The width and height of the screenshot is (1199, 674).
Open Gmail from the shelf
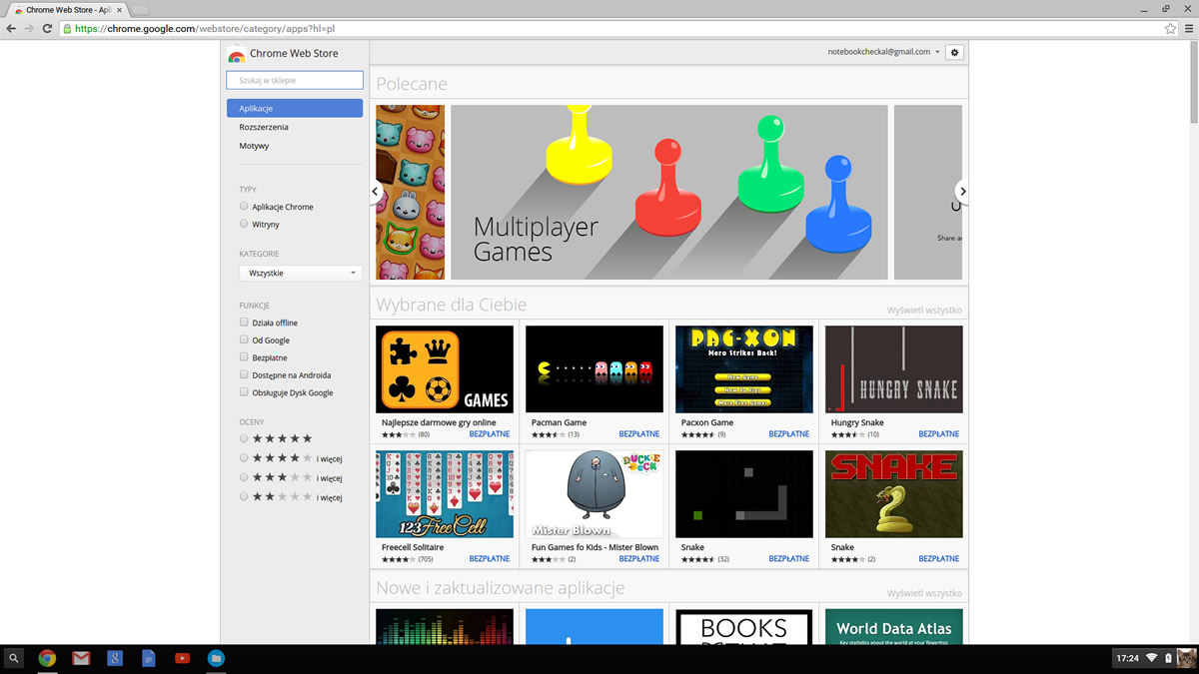tap(81, 658)
